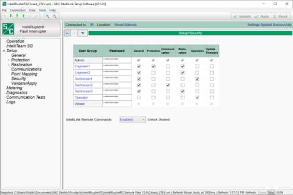Click the plain green down-arrow toolbar icon
The height and width of the screenshot is (195, 293).
click(11, 17)
